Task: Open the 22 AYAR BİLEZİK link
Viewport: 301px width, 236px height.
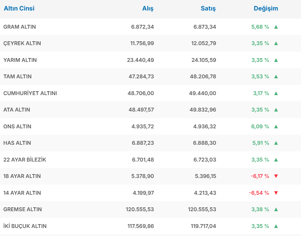Action: pyautogui.click(x=25, y=160)
